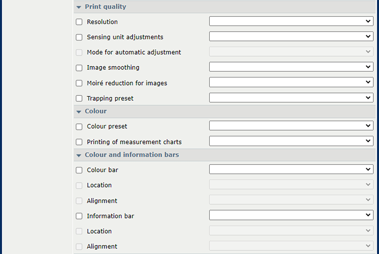Enable the Colour preset checkbox
This screenshot has height=254, width=379.
coord(79,127)
